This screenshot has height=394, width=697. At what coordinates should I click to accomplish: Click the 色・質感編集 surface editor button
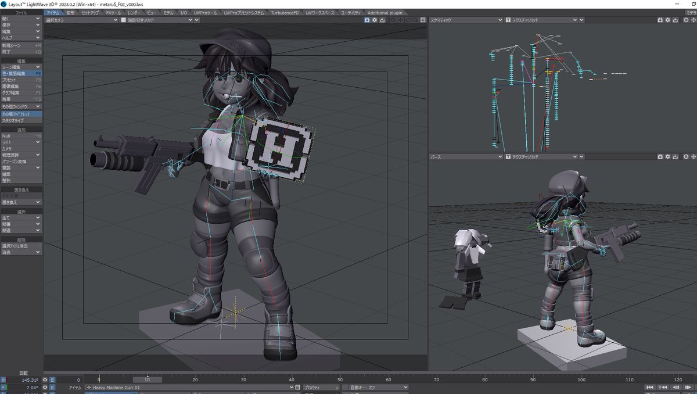(21, 74)
